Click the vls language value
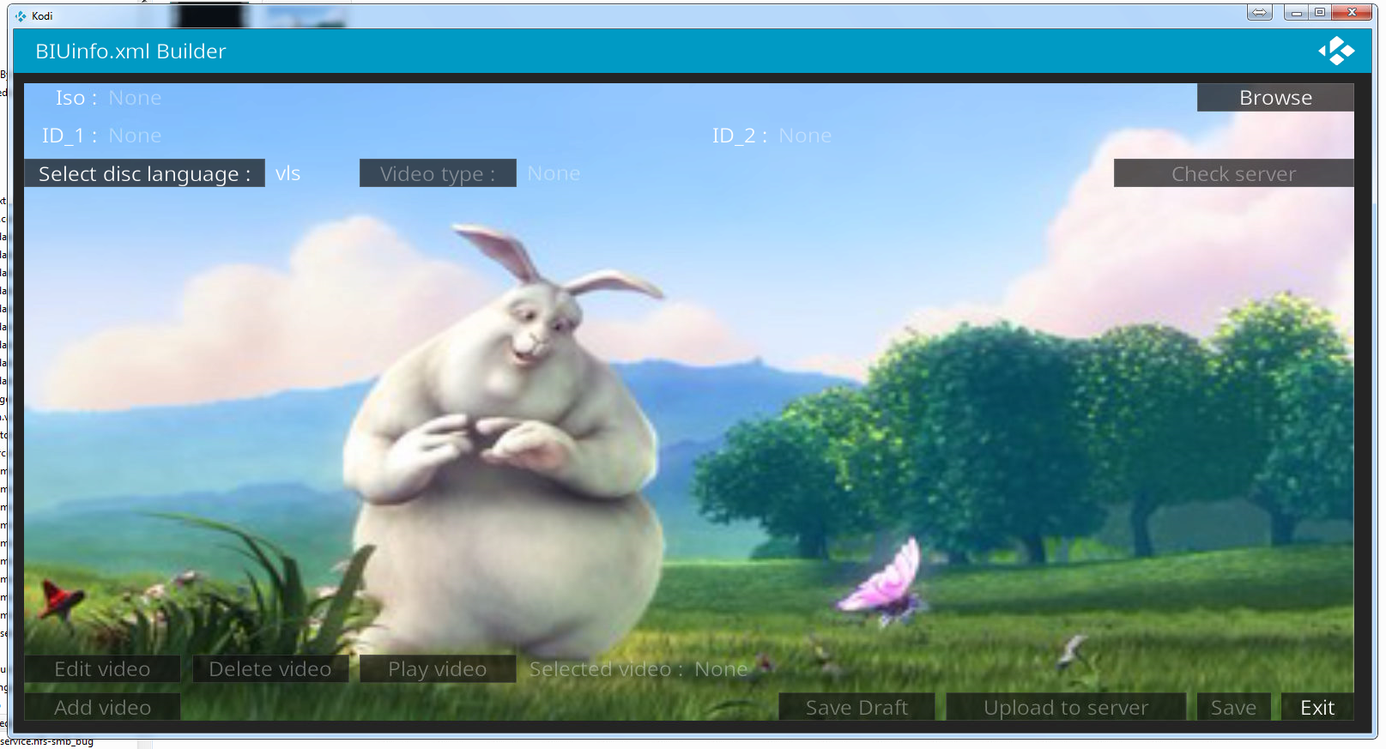1386x749 pixels. click(287, 173)
